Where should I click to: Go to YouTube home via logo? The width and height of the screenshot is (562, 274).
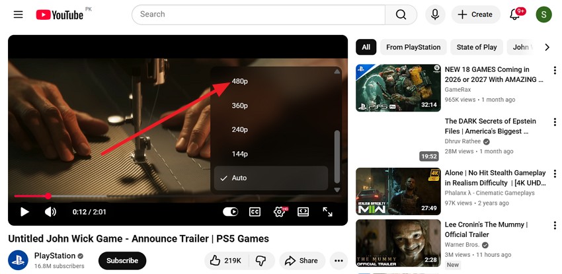pos(60,15)
